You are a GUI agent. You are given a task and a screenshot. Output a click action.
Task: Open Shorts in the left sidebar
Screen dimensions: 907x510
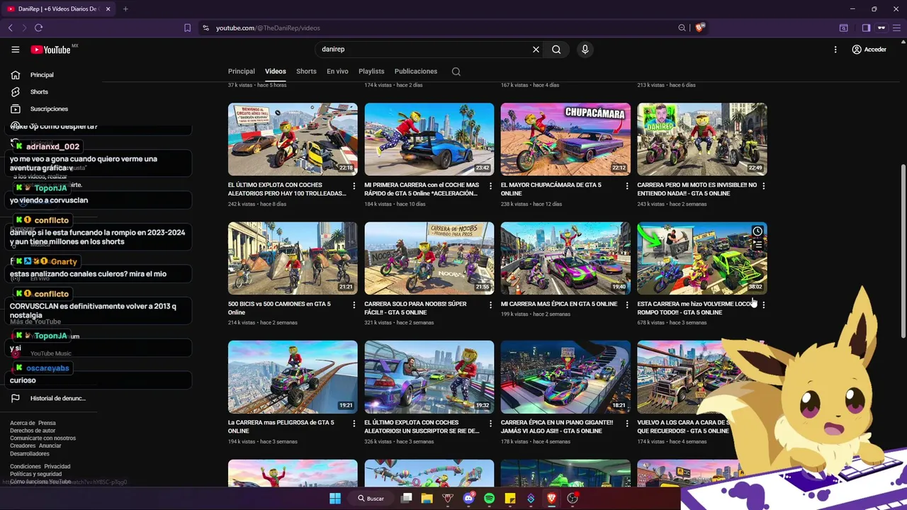(39, 92)
